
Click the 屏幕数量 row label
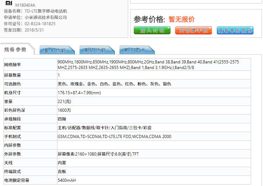pos(12,75)
